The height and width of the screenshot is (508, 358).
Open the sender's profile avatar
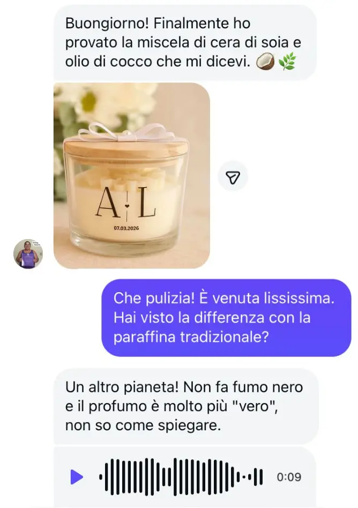(x=28, y=254)
